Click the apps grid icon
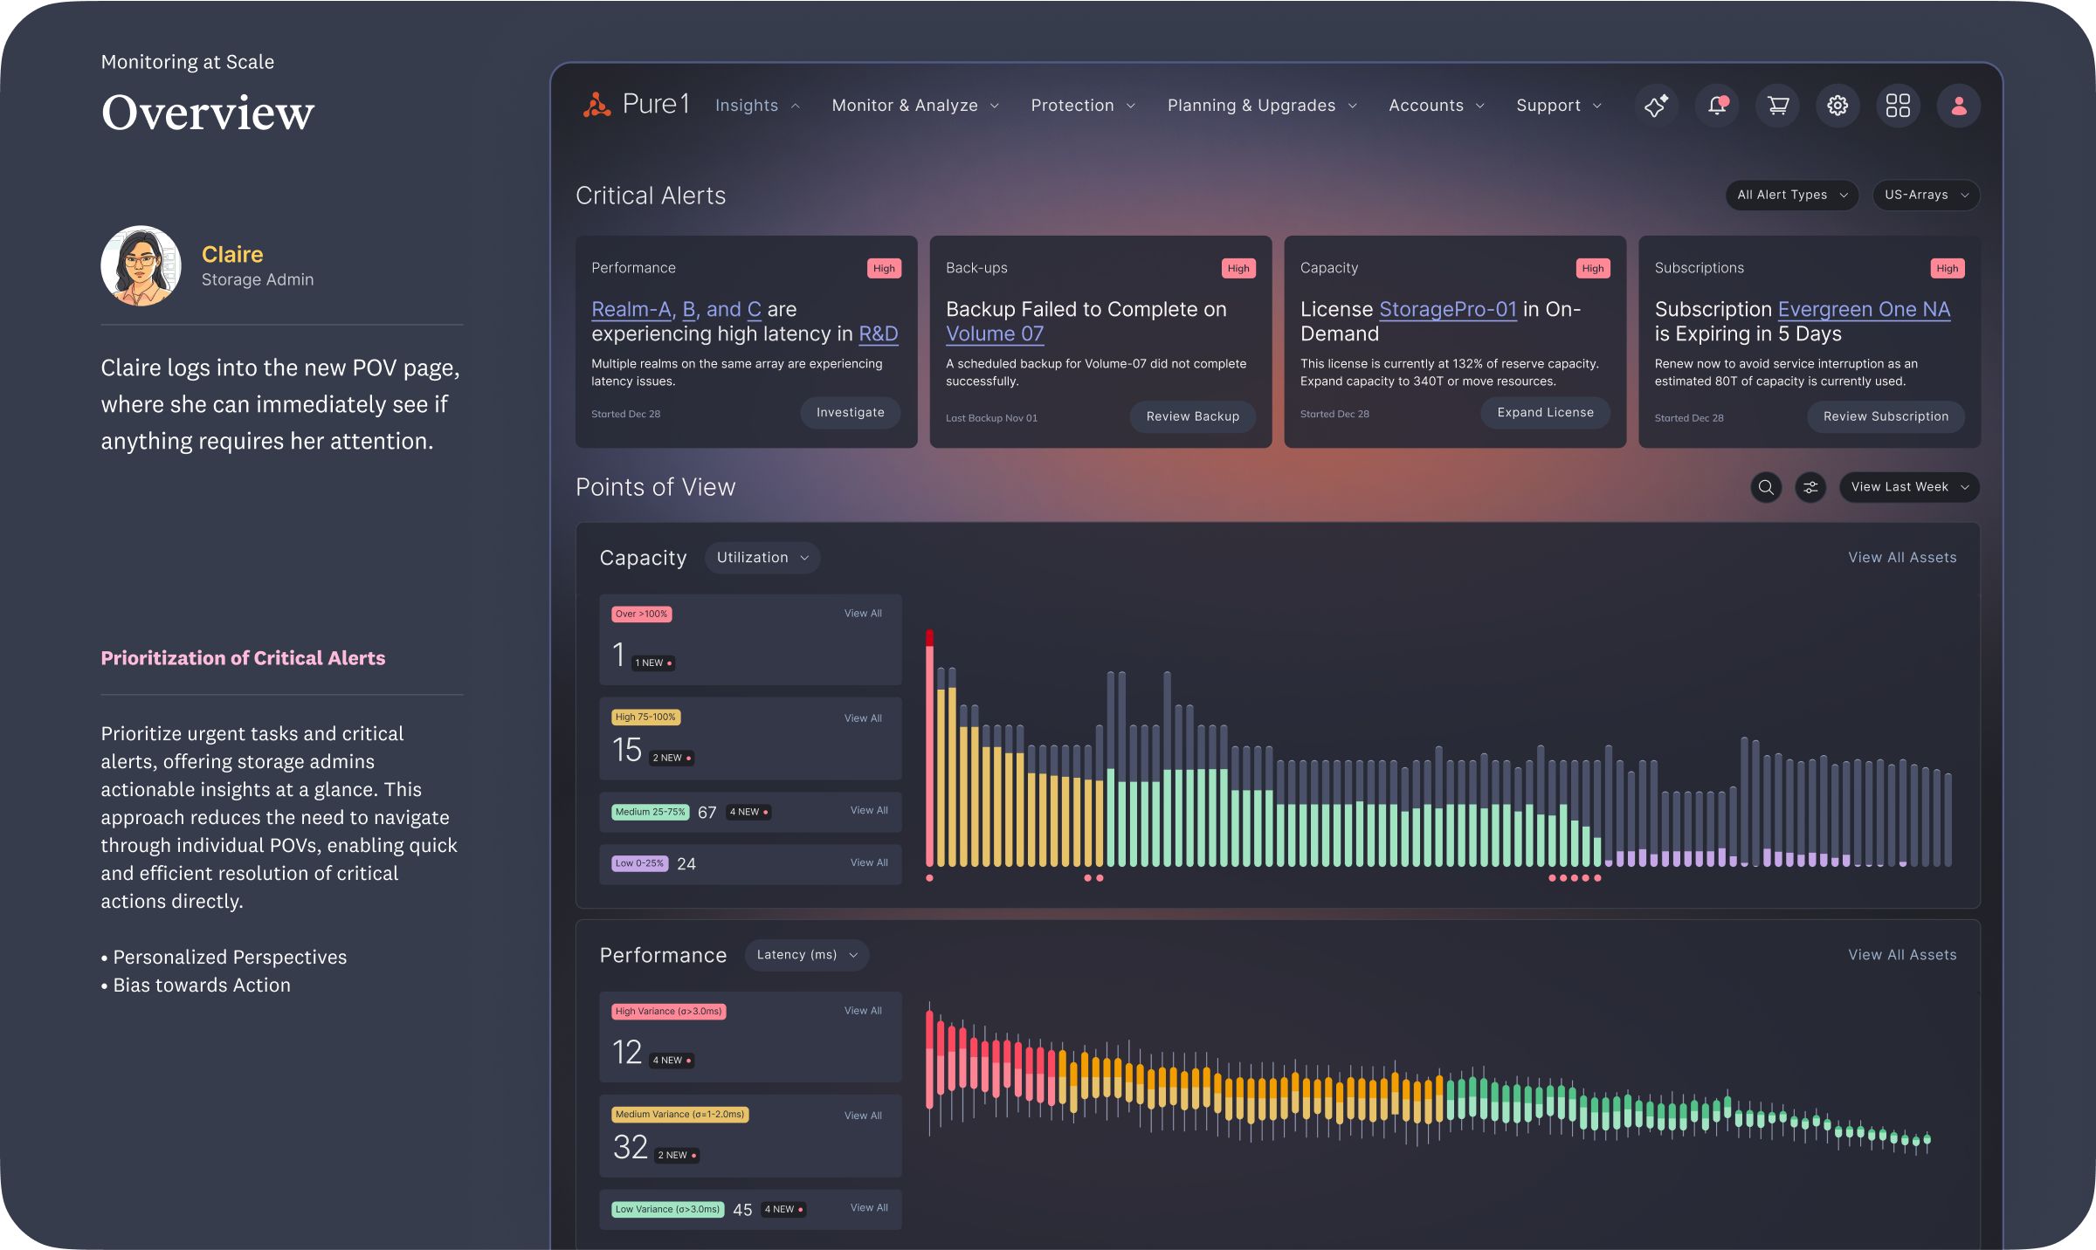Image resolution: width=2096 pixels, height=1250 pixels. (x=1898, y=106)
